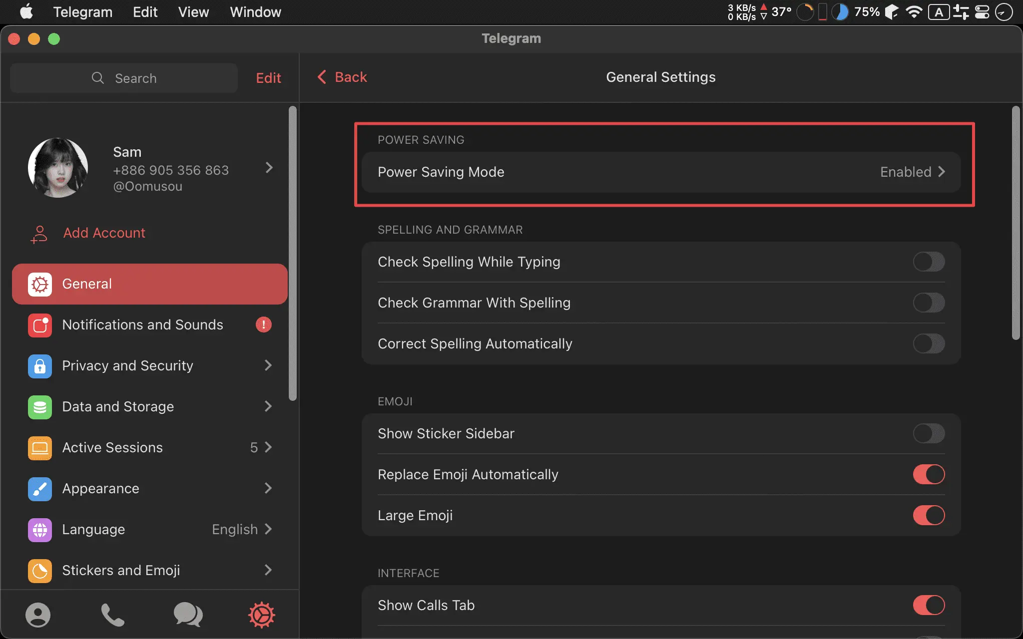Viewport: 1023px width, 639px height.
Task: Click the red Edit button beside Search
Action: (269, 78)
